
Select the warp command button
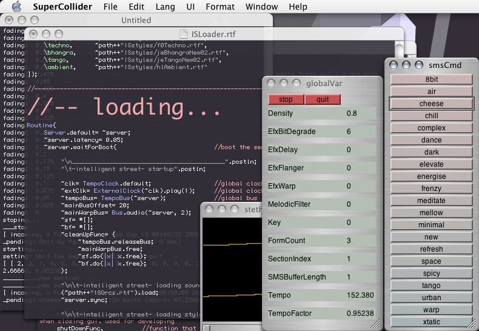[x=431, y=310]
